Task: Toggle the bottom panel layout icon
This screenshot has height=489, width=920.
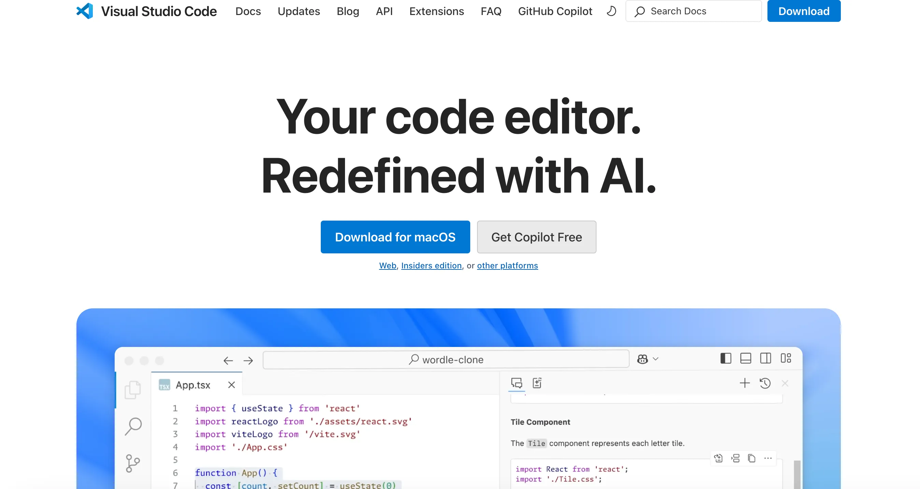Action: [x=746, y=358]
